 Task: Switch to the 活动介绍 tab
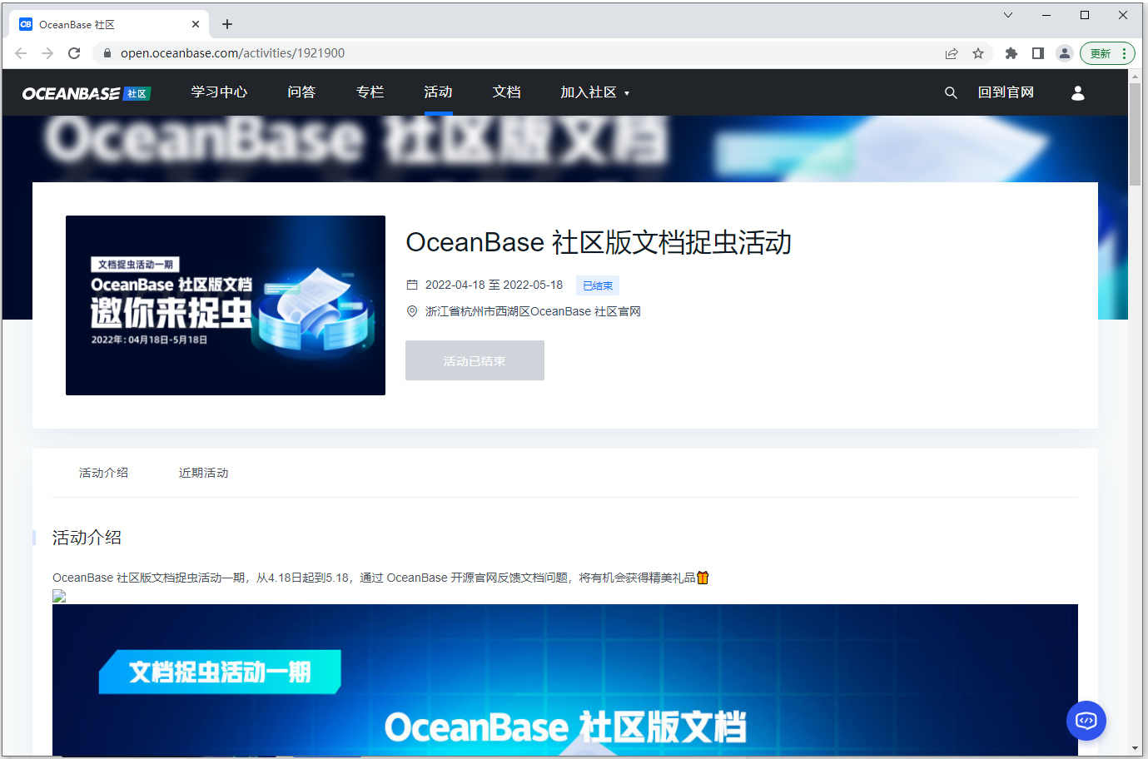coord(103,473)
